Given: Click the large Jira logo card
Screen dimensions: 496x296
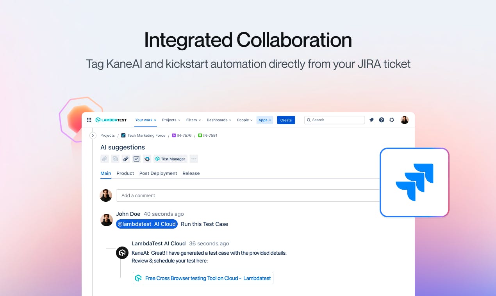Looking at the screenshot, I should [414, 182].
